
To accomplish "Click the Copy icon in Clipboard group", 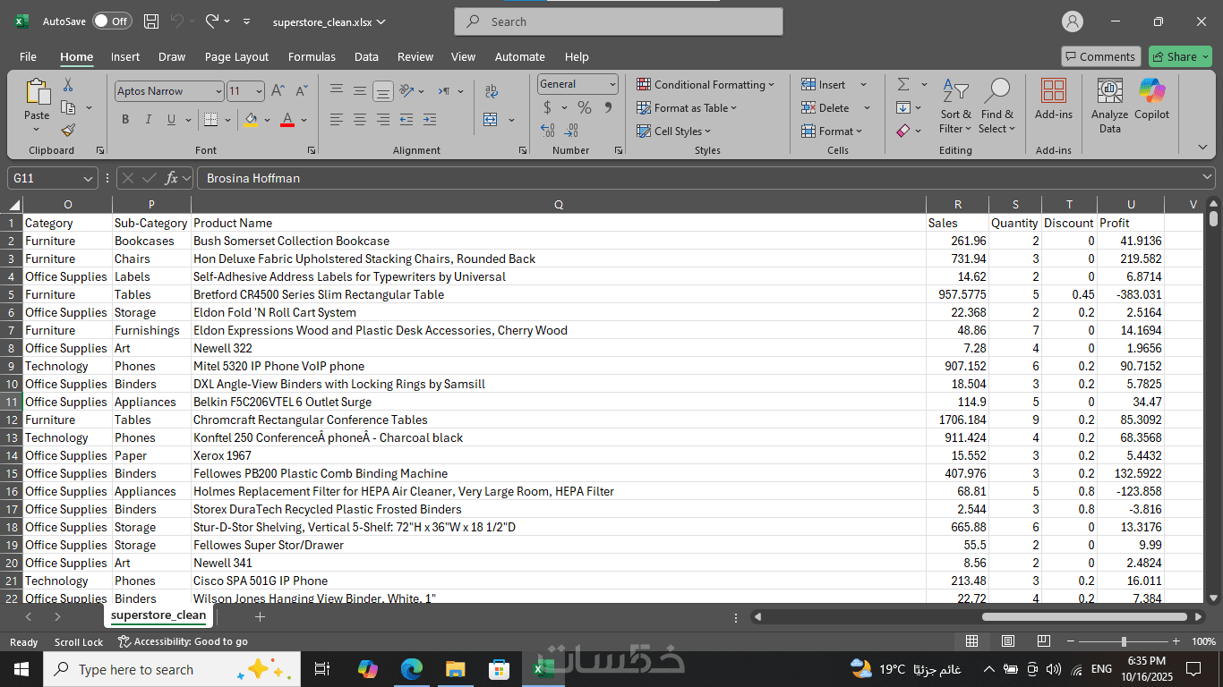I will coord(68,107).
